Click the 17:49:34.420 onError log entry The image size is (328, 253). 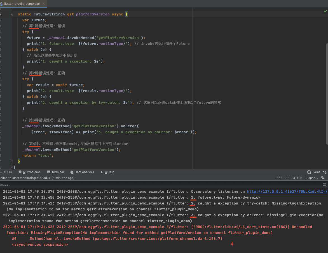click(x=163, y=218)
